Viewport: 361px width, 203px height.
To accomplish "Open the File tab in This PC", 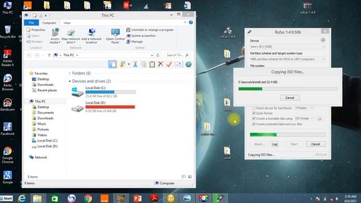I will pyautogui.click(x=32, y=23).
